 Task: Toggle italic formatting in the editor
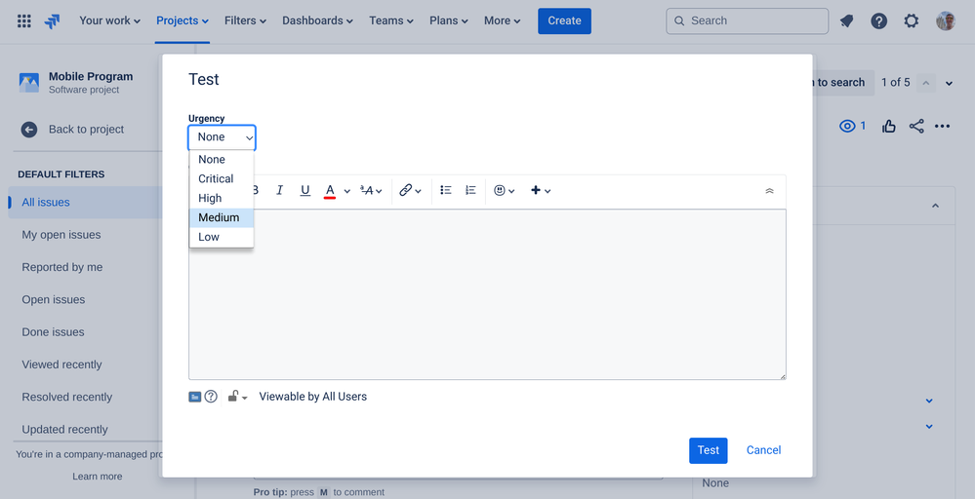tap(280, 190)
